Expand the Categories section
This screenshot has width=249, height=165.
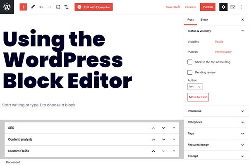click(x=216, y=122)
